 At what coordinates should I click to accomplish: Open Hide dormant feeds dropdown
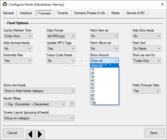(x=18, y=49)
